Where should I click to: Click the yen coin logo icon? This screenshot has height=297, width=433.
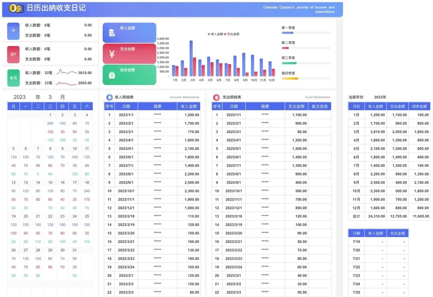(16, 8)
